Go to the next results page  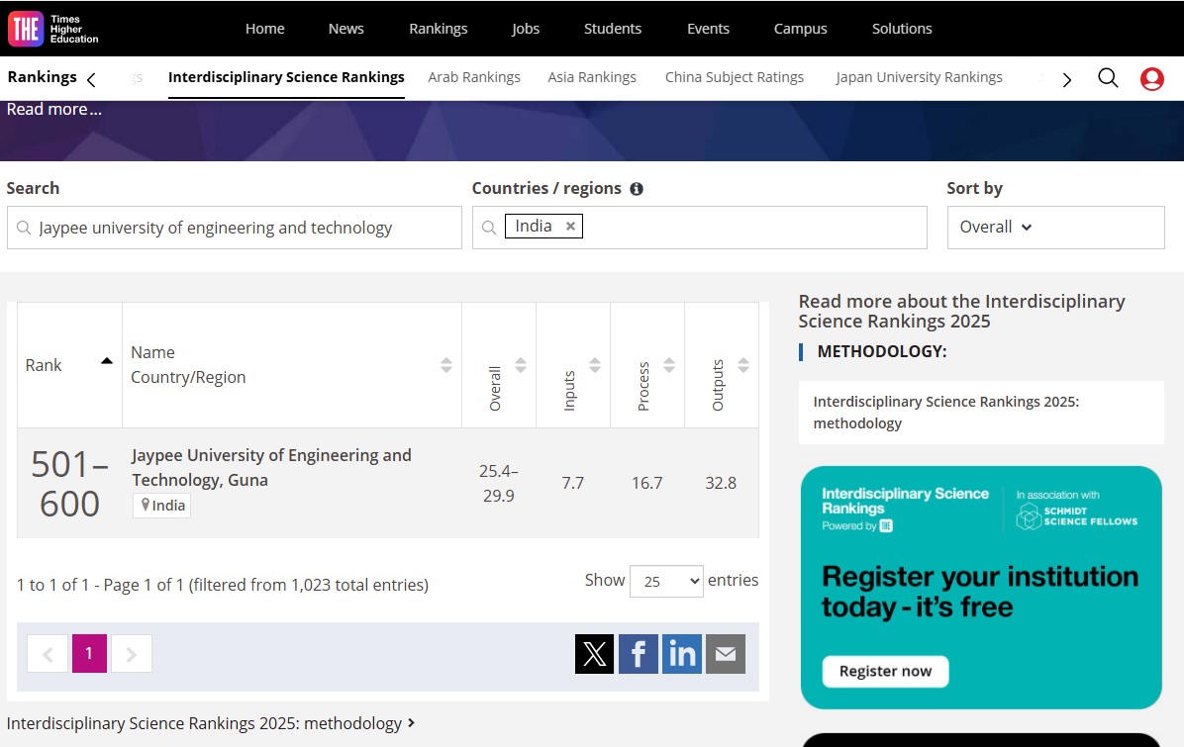132,653
